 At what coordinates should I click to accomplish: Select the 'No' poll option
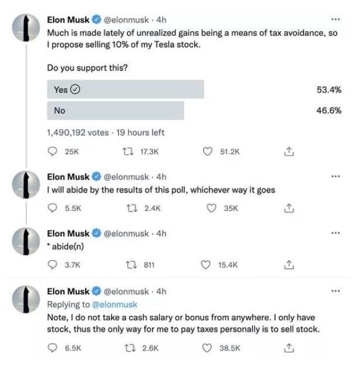[x=115, y=110]
